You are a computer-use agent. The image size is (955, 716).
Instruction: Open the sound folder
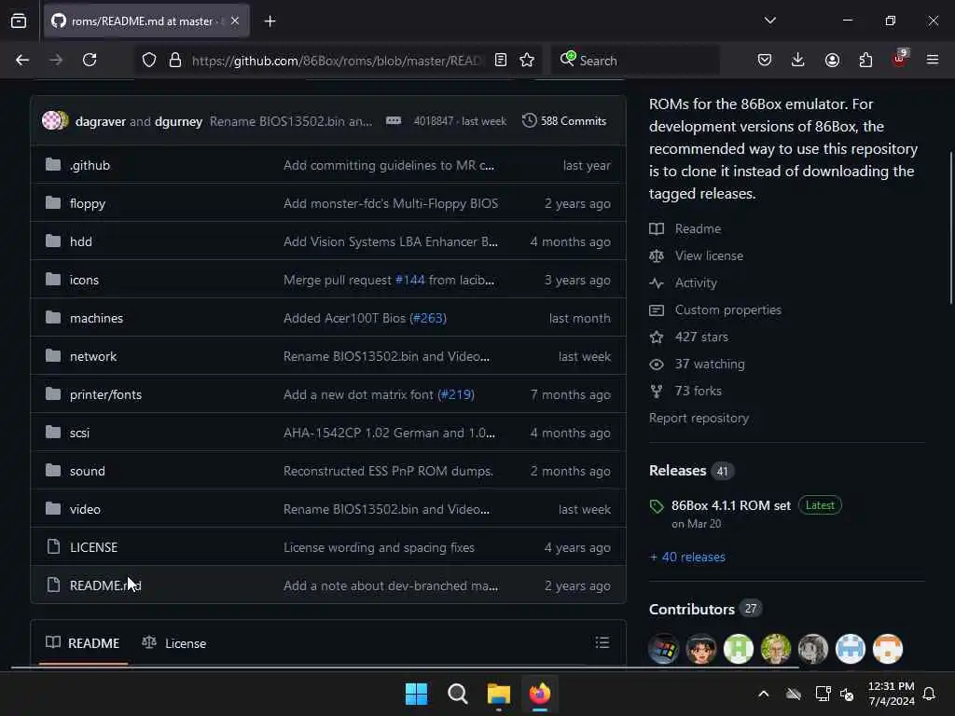87,471
